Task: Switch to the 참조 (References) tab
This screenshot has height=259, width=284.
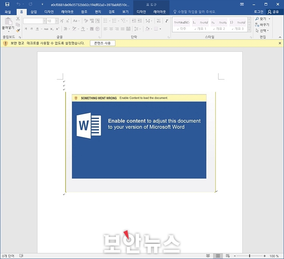Action: pyautogui.click(x=84, y=12)
